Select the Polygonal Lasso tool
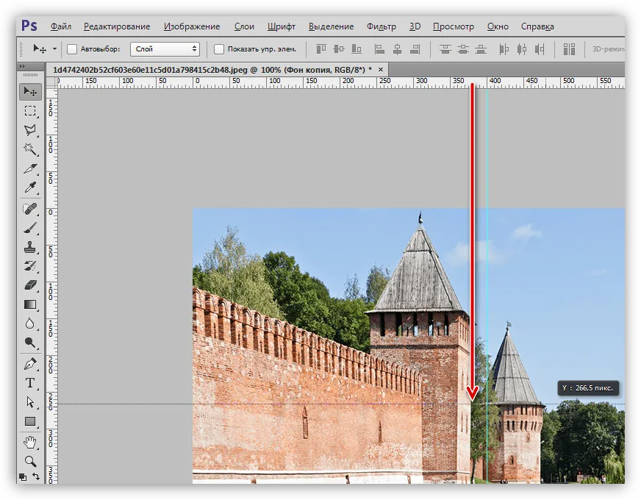This screenshot has width=641, height=500. point(30,130)
